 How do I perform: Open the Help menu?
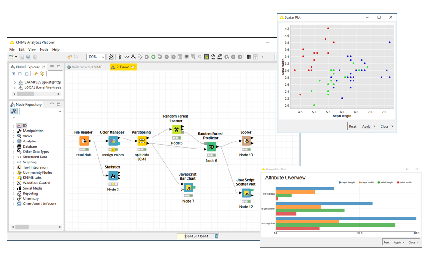click(x=56, y=49)
